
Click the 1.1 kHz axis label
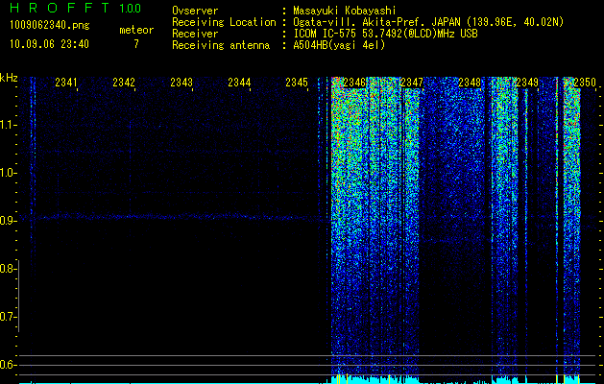[x=8, y=125]
